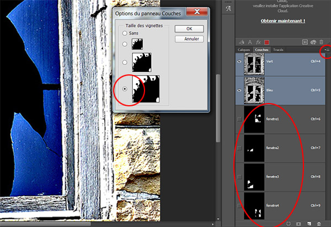Hide the Bleu channel via eye icon
Screen dimensions: 331x227
point(239,90)
